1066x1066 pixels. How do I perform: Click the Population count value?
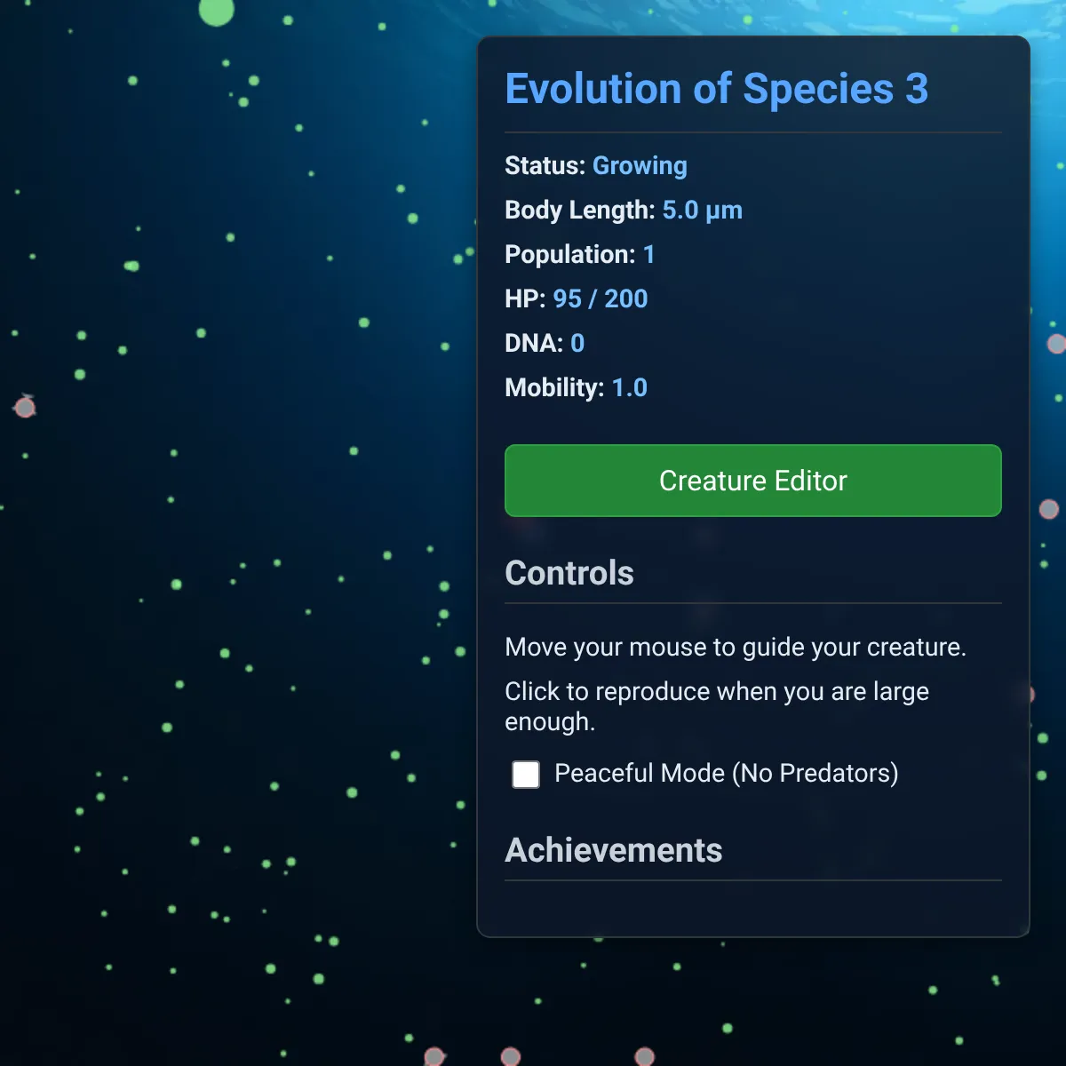(x=648, y=255)
